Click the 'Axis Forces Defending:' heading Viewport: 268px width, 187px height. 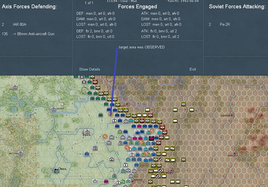[29, 7]
